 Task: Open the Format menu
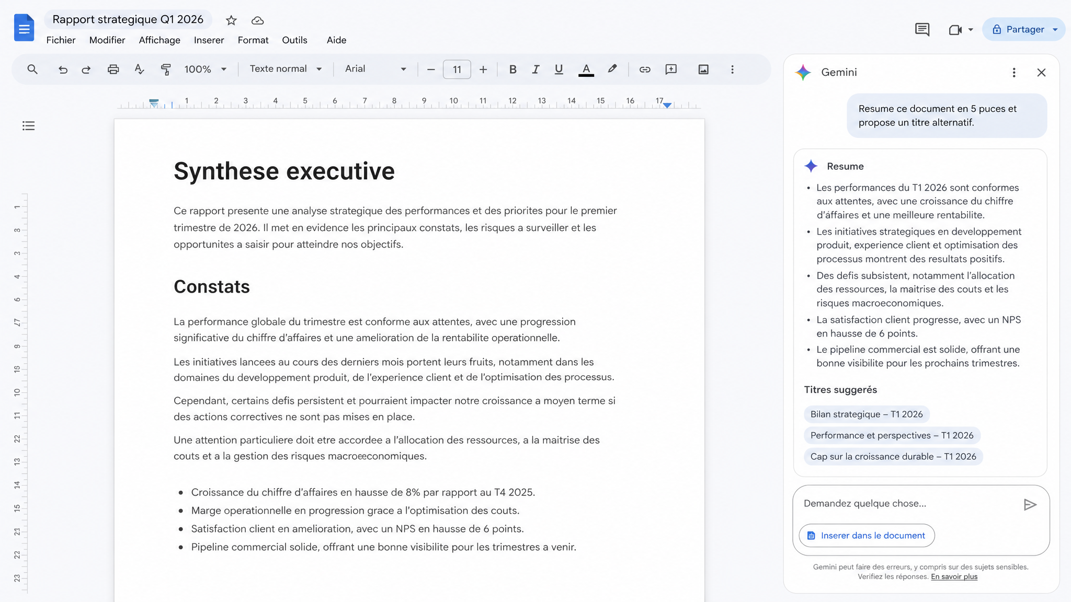click(253, 40)
